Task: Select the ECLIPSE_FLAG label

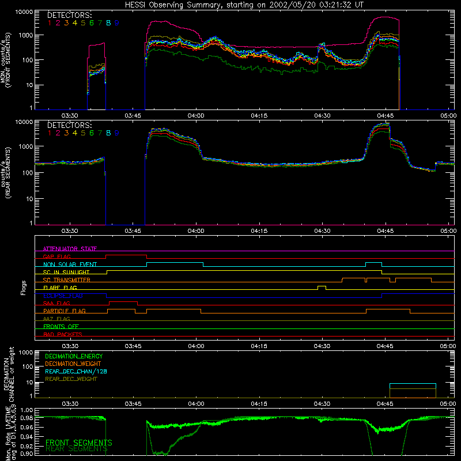Action: pos(63,296)
